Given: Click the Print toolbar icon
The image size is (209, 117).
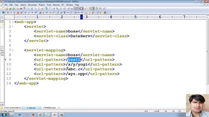Looking at the screenshot, I should (x=21, y=8).
